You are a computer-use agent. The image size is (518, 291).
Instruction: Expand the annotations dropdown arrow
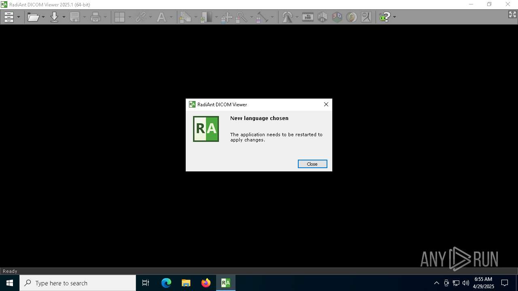171,17
